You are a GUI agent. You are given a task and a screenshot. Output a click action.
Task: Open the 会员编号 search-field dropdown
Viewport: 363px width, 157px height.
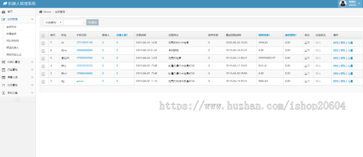point(53,23)
